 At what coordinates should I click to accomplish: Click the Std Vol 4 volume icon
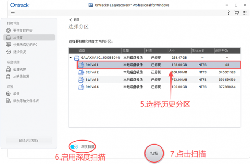pos(81,87)
